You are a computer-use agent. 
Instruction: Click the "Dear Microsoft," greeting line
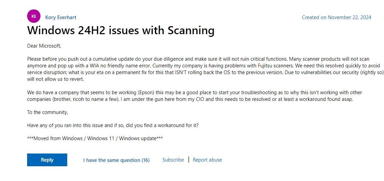(44, 46)
